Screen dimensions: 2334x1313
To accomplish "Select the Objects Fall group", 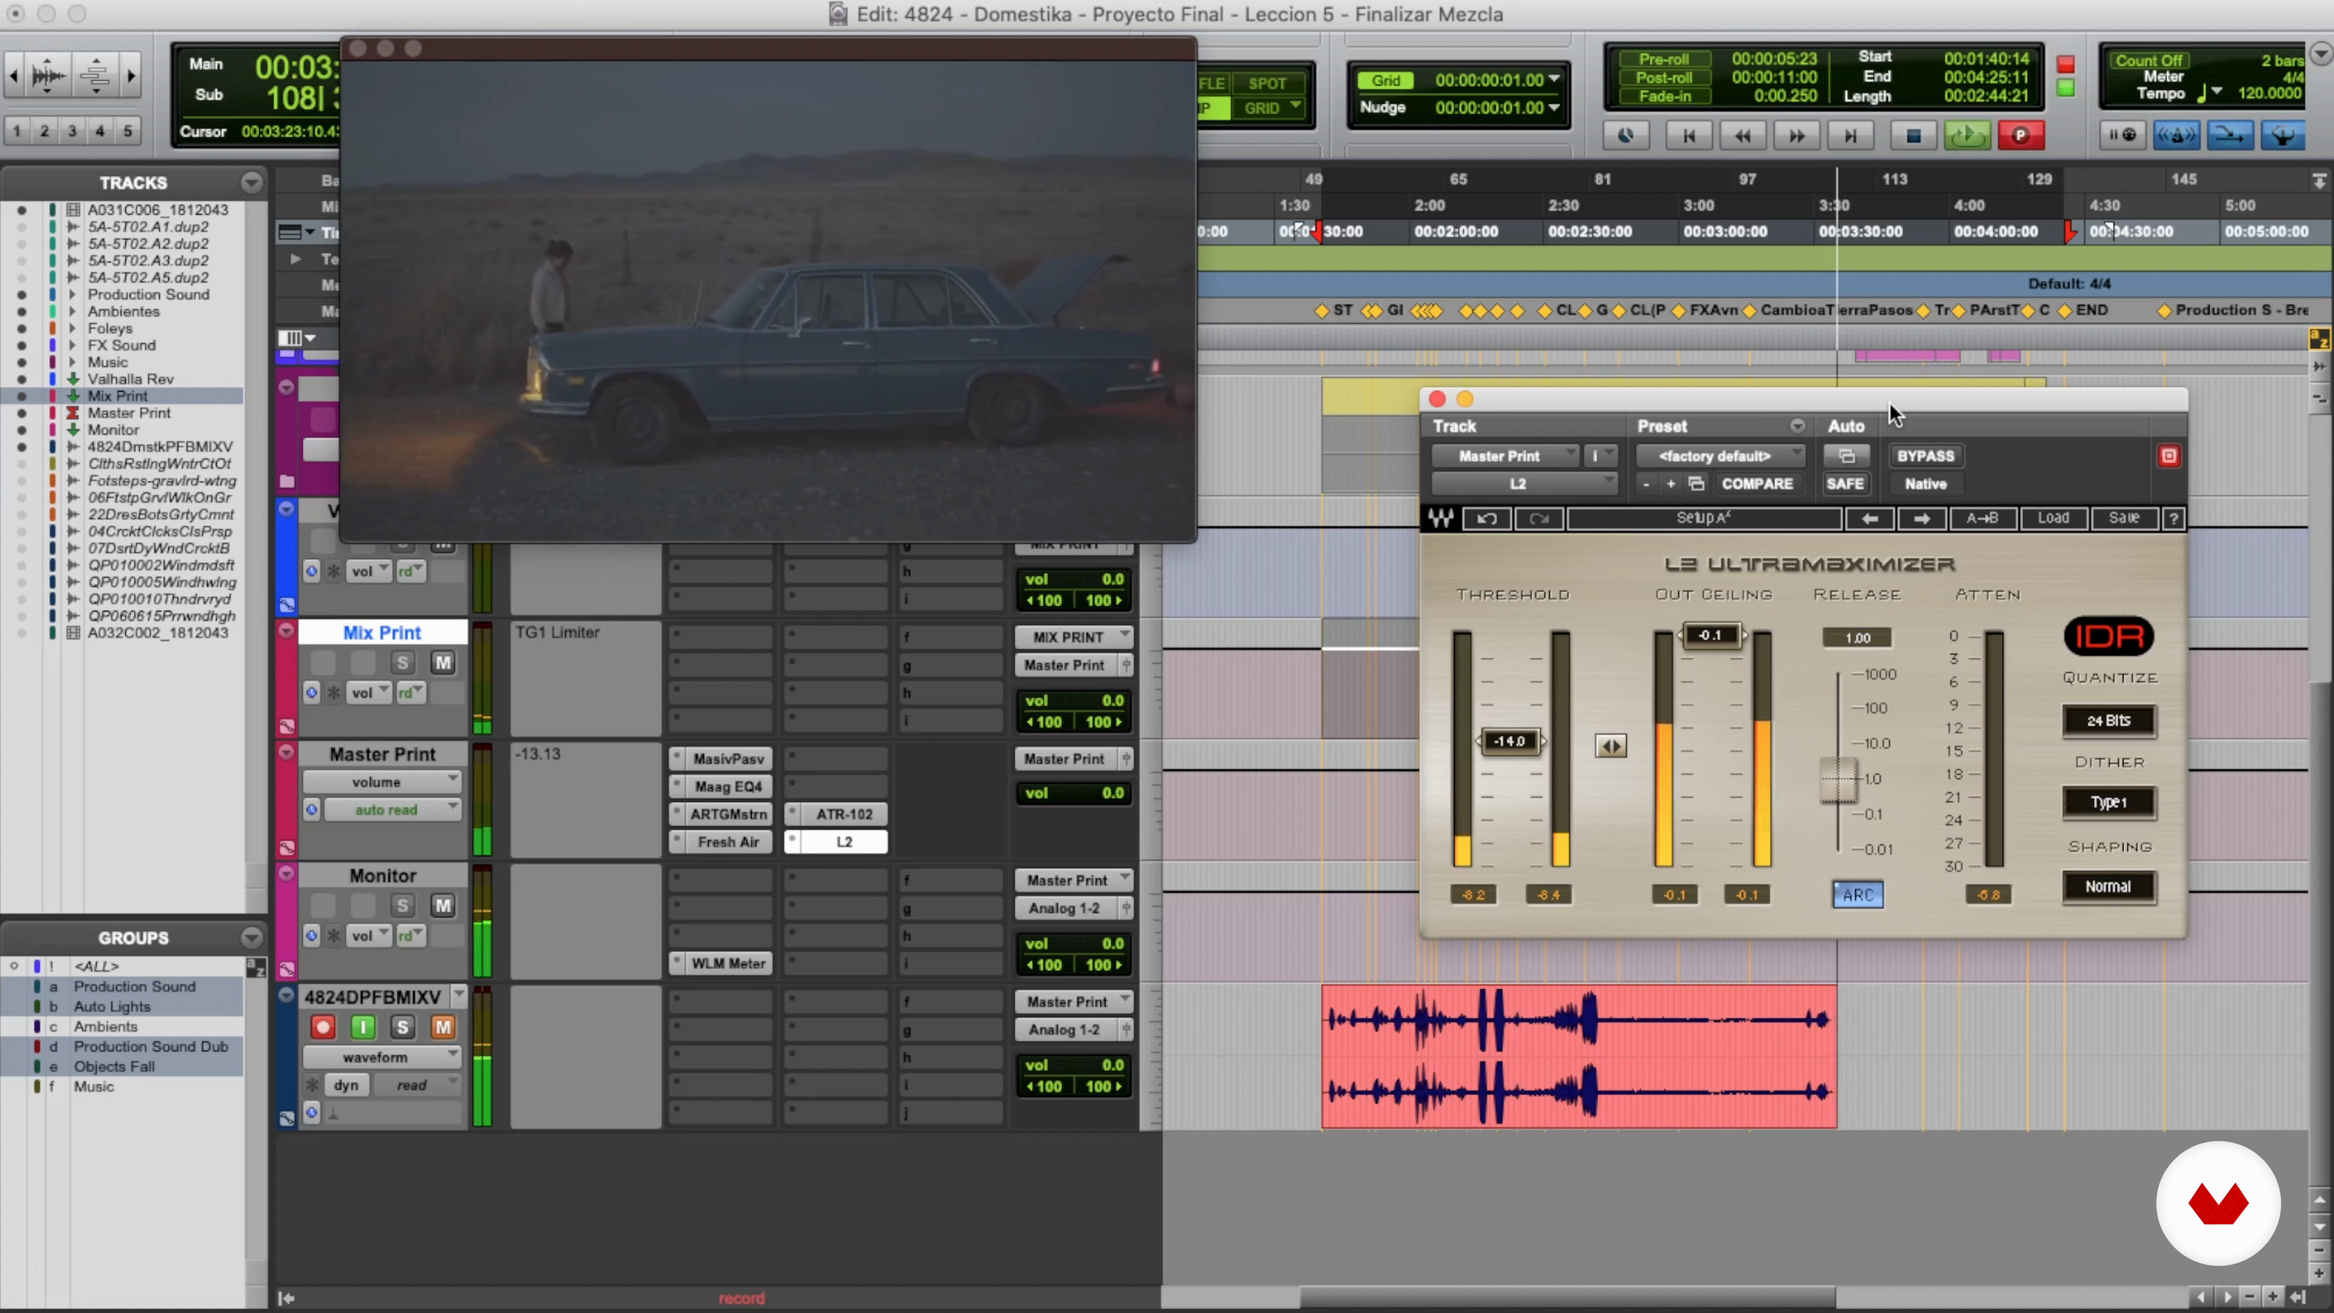I will tap(114, 1067).
